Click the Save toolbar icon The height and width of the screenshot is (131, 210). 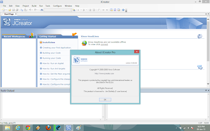pos(13,10)
